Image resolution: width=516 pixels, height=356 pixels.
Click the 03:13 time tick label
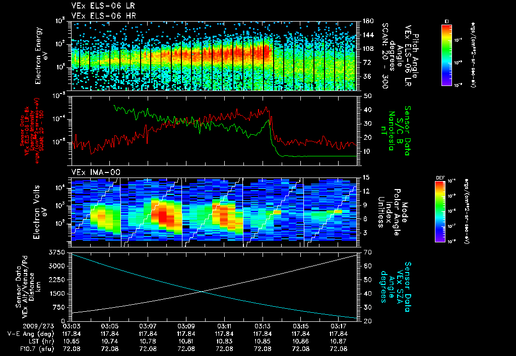[262, 326]
